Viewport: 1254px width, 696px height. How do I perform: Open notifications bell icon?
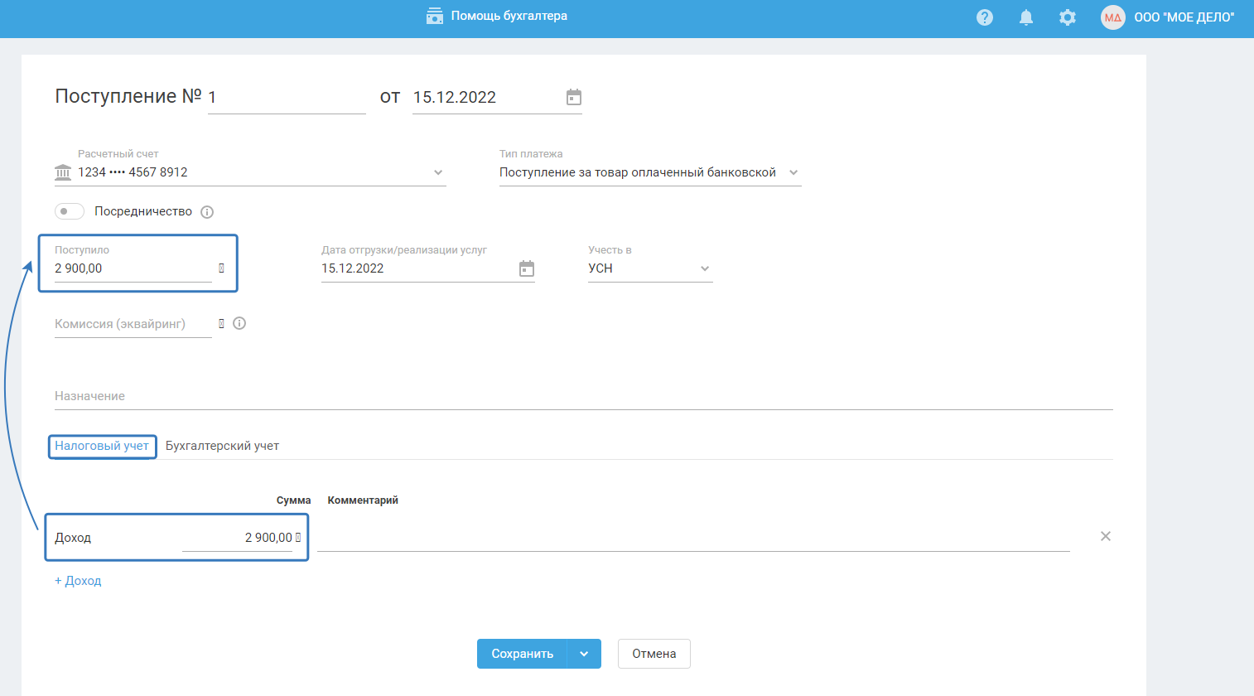[x=1026, y=17]
